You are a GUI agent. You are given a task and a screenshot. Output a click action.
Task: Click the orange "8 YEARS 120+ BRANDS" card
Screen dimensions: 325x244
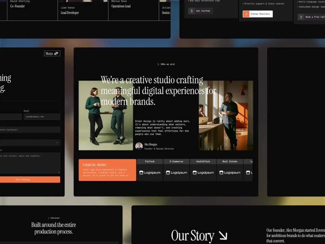pyautogui.click(x=107, y=170)
